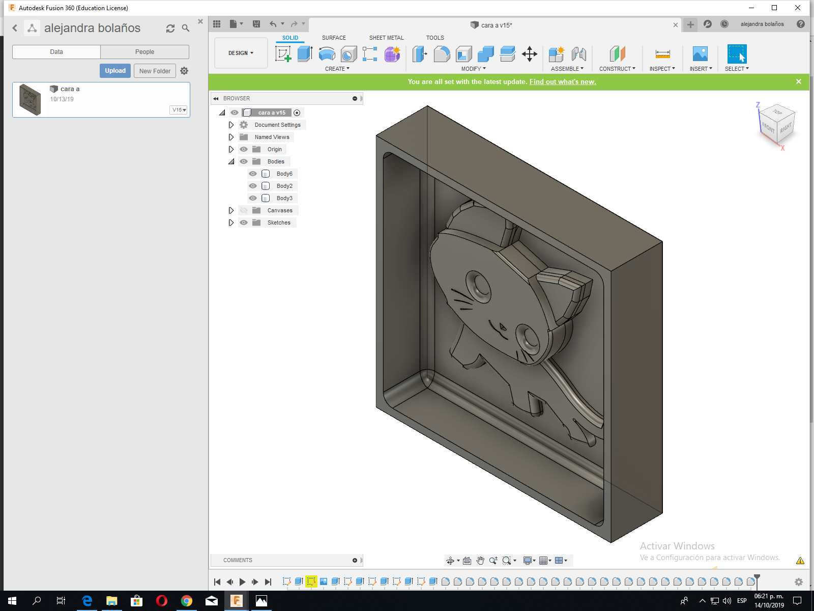Click the ViewCube navigation cube
814x611 pixels.
click(x=778, y=125)
